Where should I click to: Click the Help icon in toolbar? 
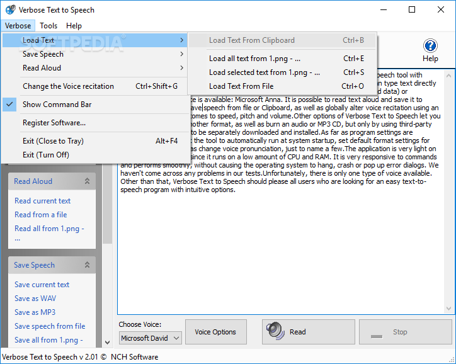[x=430, y=45]
